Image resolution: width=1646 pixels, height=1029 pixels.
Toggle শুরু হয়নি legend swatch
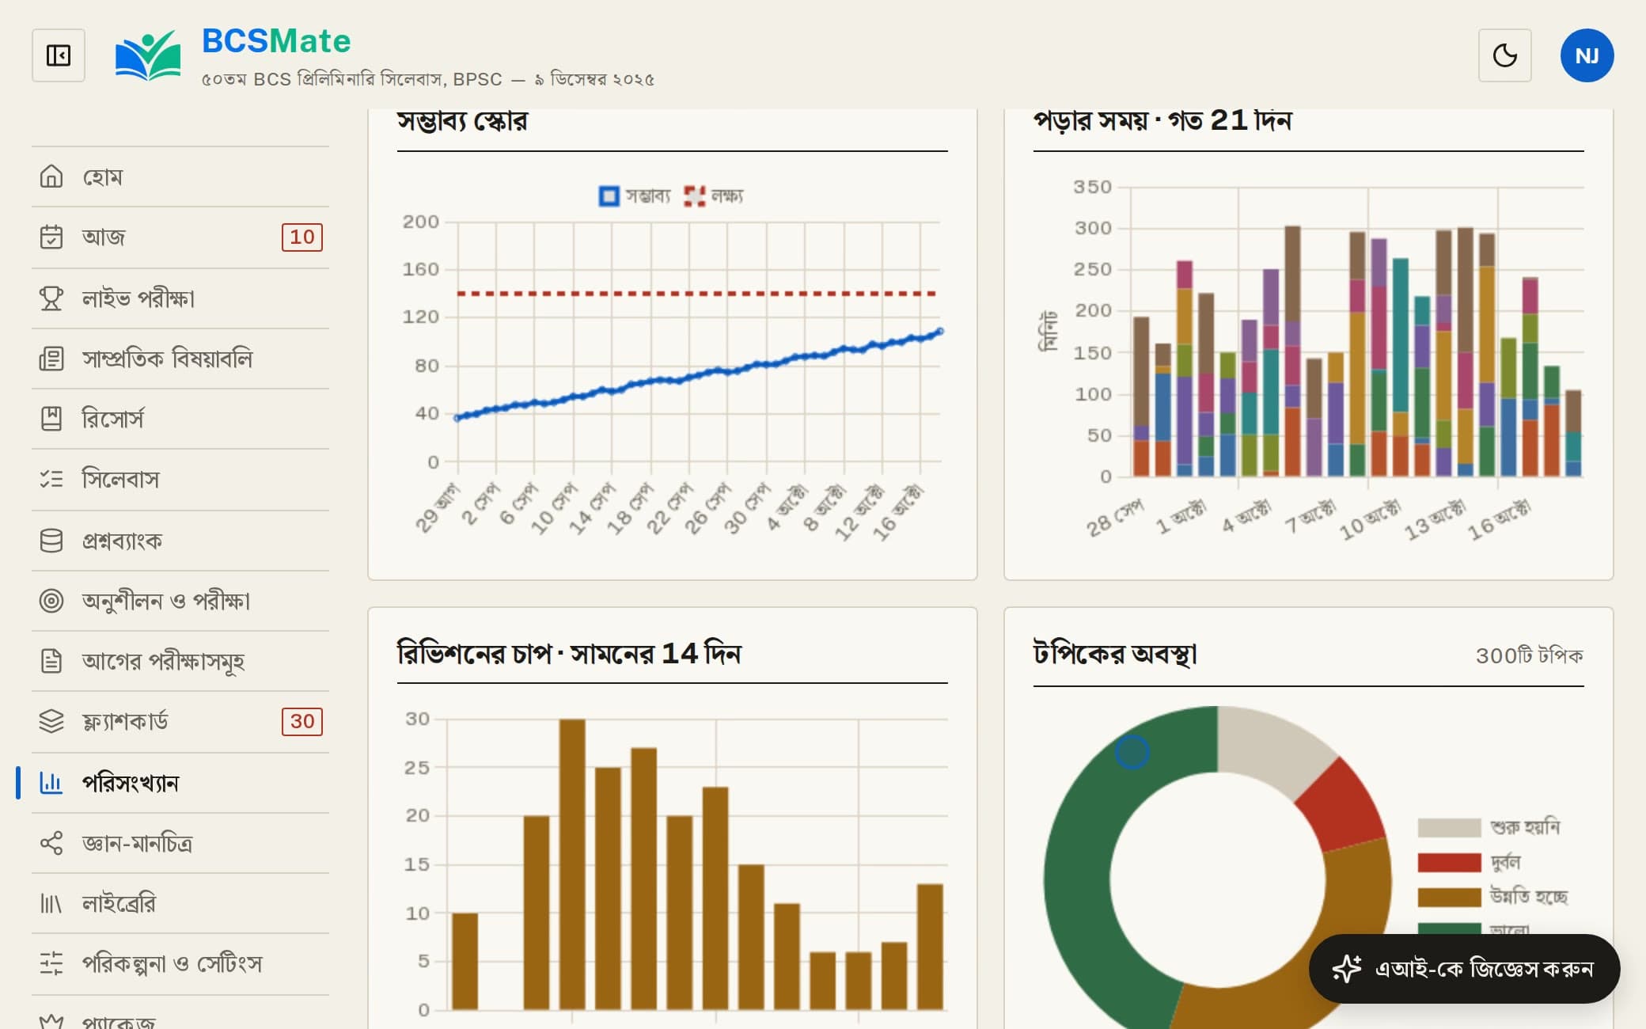pos(1449,827)
